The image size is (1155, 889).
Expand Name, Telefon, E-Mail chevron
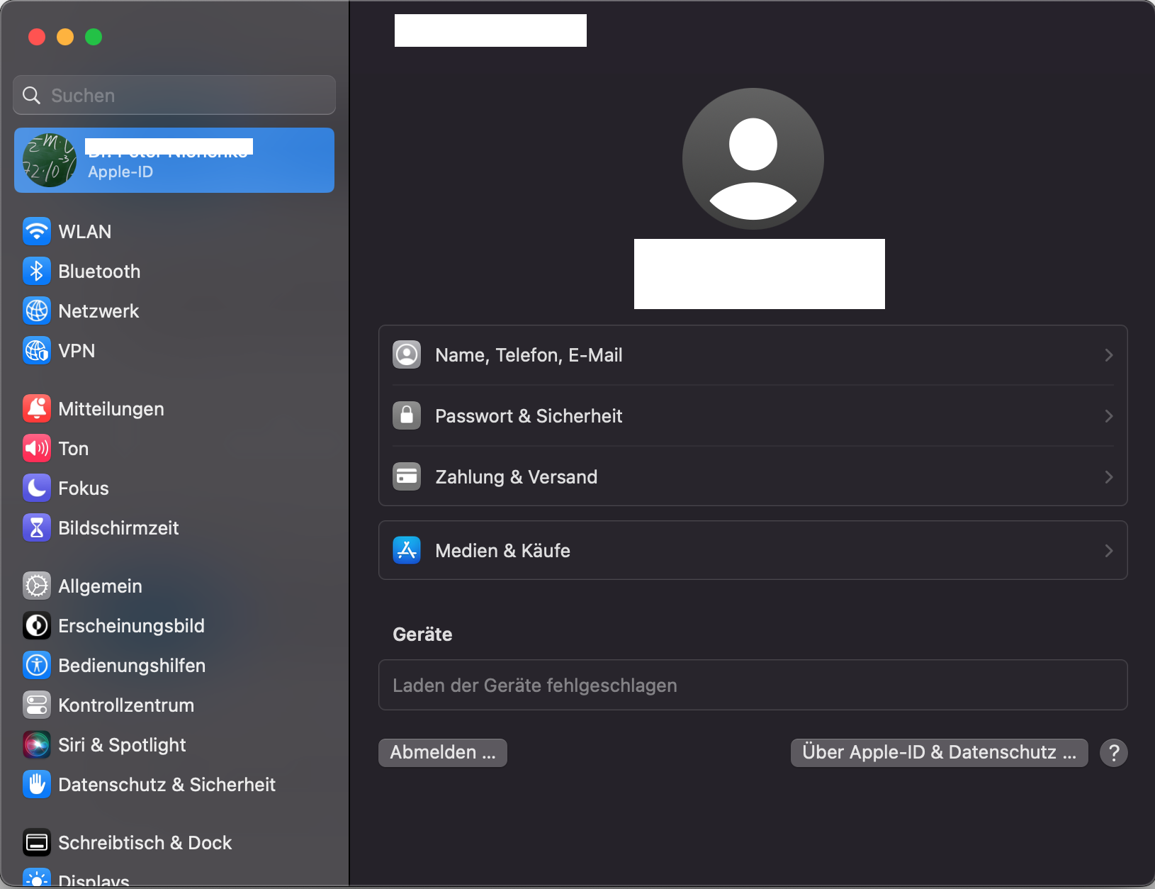pos(1109,354)
